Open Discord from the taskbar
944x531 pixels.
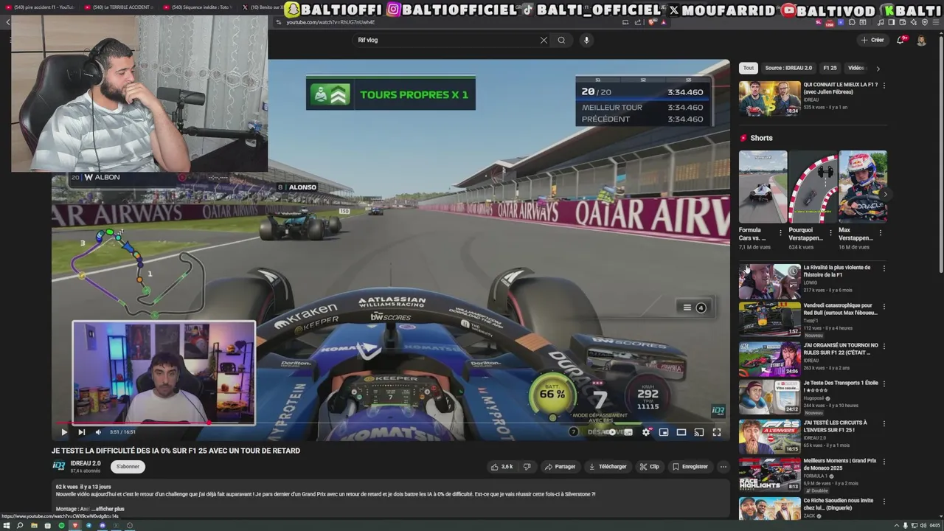point(103,526)
